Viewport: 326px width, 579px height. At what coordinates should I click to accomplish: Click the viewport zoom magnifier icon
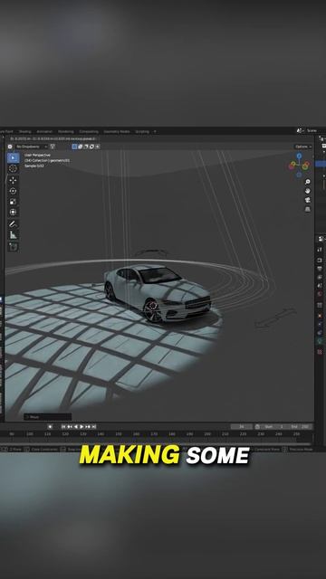(308, 182)
